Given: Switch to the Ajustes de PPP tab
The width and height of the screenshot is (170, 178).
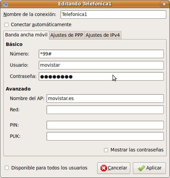Looking at the screenshot, I should [x=67, y=35].
